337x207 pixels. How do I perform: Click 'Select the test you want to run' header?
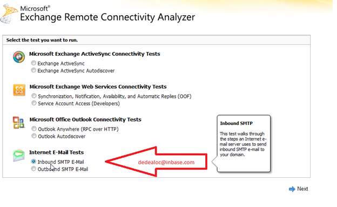tap(42, 40)
